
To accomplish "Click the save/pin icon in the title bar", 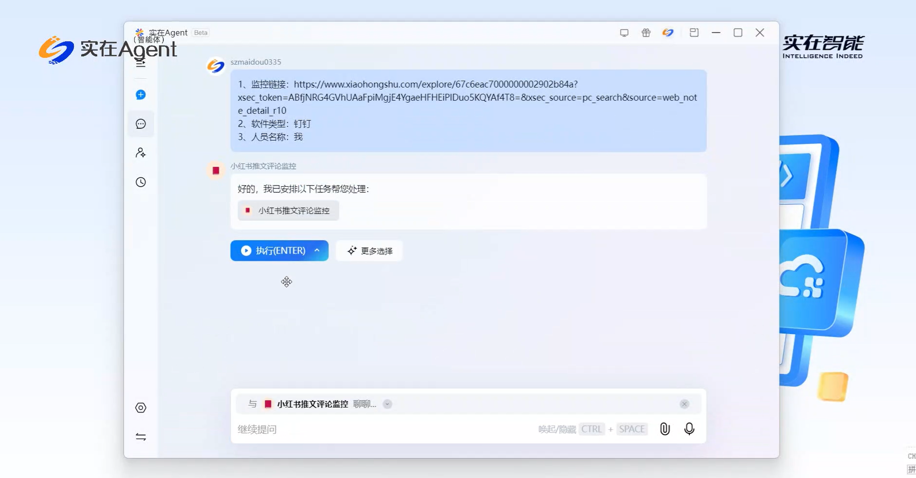I will tap(694, 32).
